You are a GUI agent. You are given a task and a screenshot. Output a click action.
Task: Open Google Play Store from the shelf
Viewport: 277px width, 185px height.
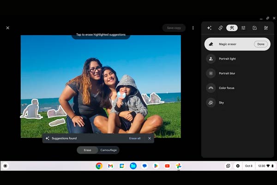click(x=156, y=166)
